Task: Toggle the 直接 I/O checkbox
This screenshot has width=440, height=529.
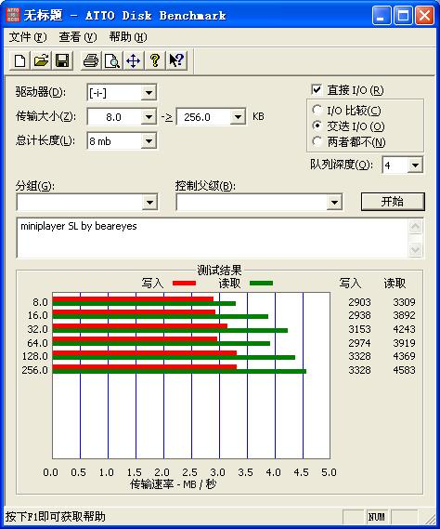Action: click(317, 90)
